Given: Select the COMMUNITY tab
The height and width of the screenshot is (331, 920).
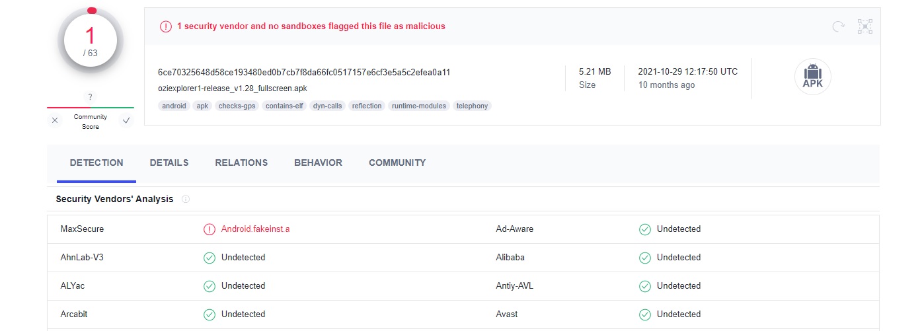Looking at the screenshot, I should [397, 163].
